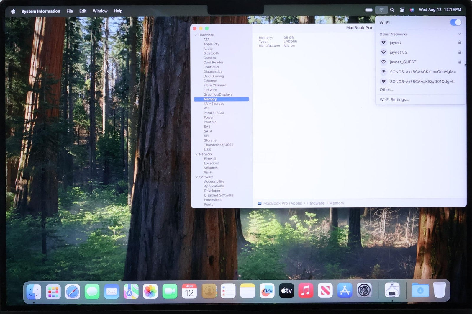Turn off the Wi-Fi switch
Viewport: 472px width, 314px height.
456,22
